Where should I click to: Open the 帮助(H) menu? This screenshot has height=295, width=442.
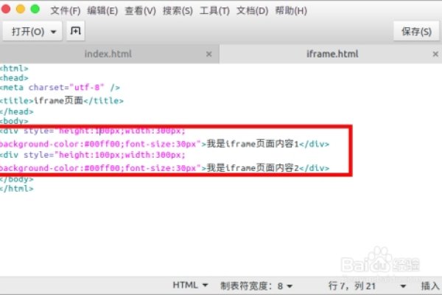pos(291,11)
